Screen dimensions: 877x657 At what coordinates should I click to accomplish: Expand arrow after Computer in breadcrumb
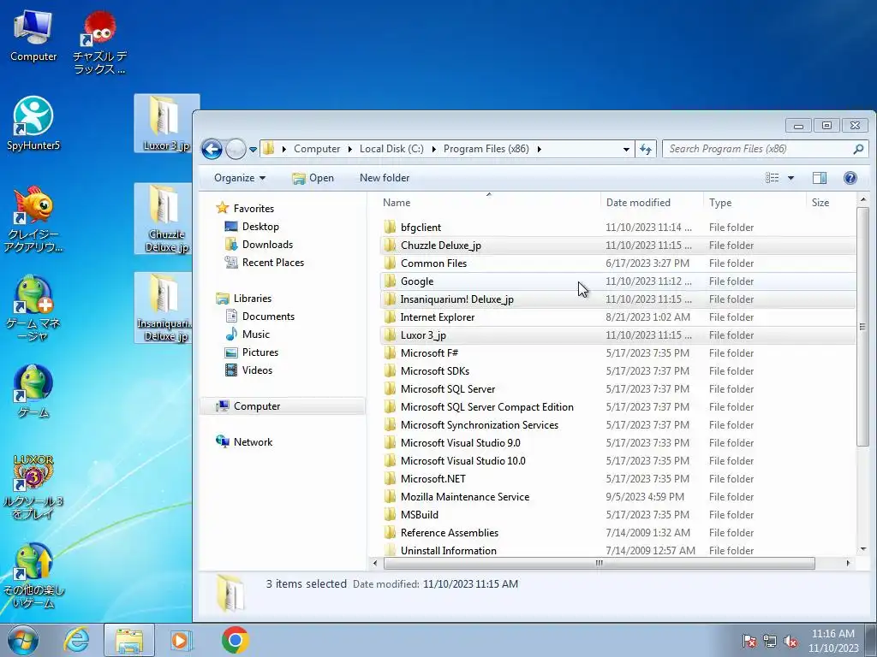[x=349, y=149]
